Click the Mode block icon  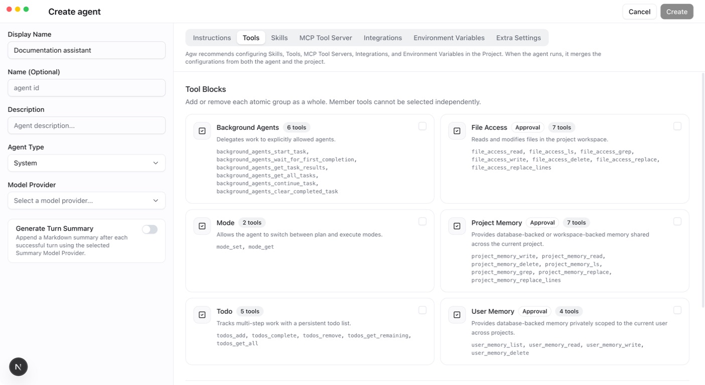[202, 226]
